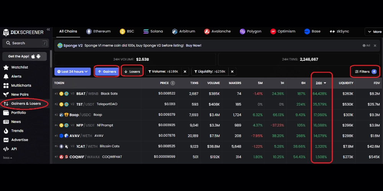This screenshot has width=383, height=191.
Task: Click the Ad info label
Action: point(366,45)
